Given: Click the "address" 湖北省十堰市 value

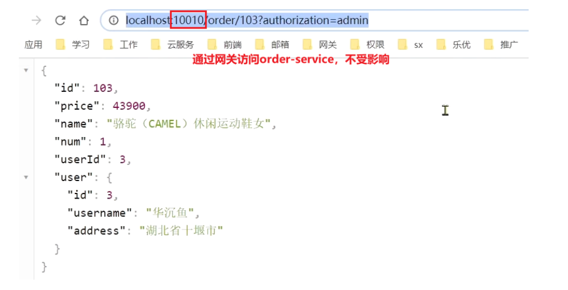Looking at the screenshot, I should [181, 231].
